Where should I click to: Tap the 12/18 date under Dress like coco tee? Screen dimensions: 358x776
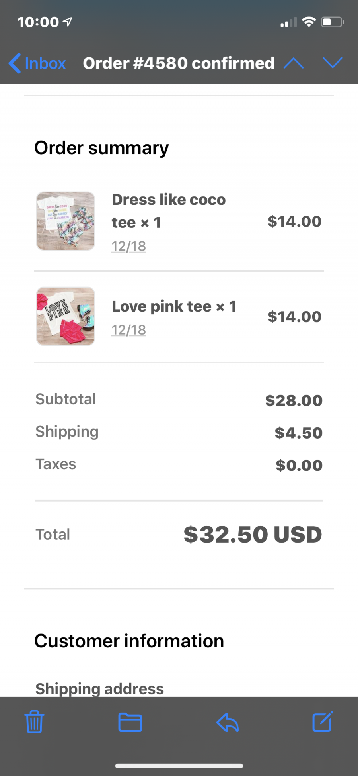(x=128, y=246)
